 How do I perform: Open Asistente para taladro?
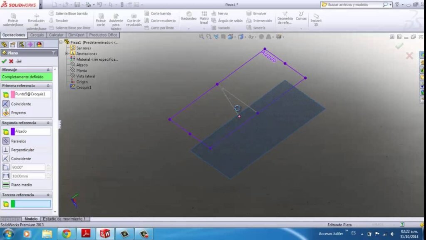coord(116,22)
